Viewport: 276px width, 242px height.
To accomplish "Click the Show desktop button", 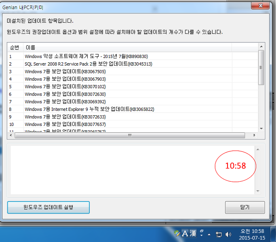I will pos(273,234).
